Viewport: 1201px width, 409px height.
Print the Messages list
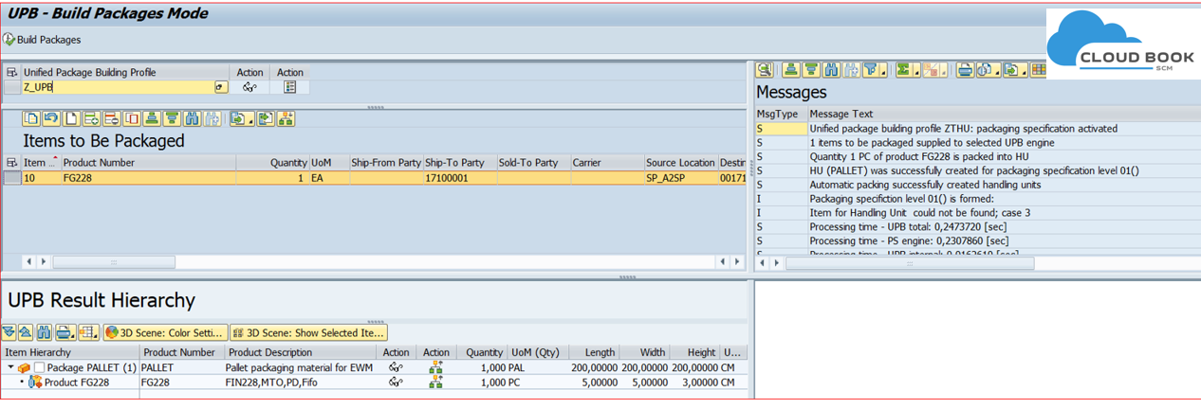965,70
